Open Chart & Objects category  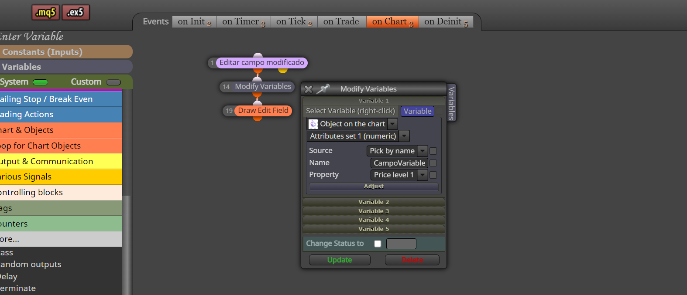click(61, 130)
